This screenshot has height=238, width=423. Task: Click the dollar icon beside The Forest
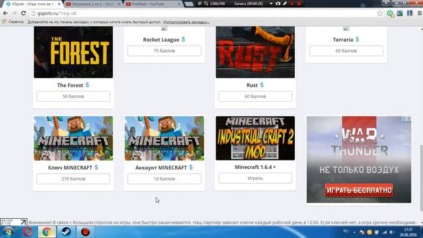[x=87, y=85]
